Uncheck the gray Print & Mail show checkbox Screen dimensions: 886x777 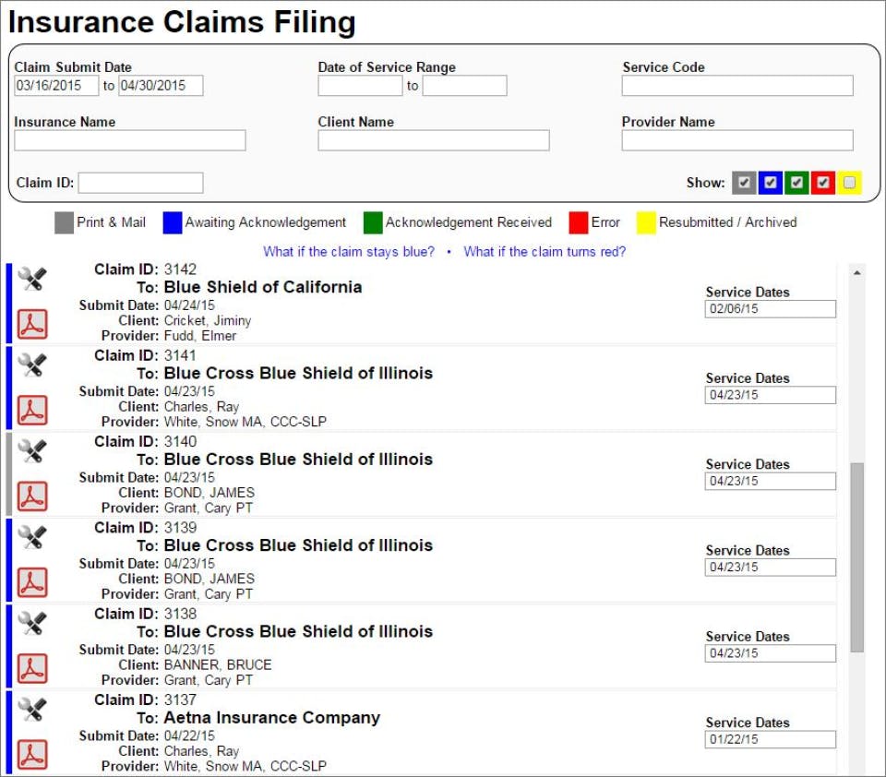click(x=744, y=183)
